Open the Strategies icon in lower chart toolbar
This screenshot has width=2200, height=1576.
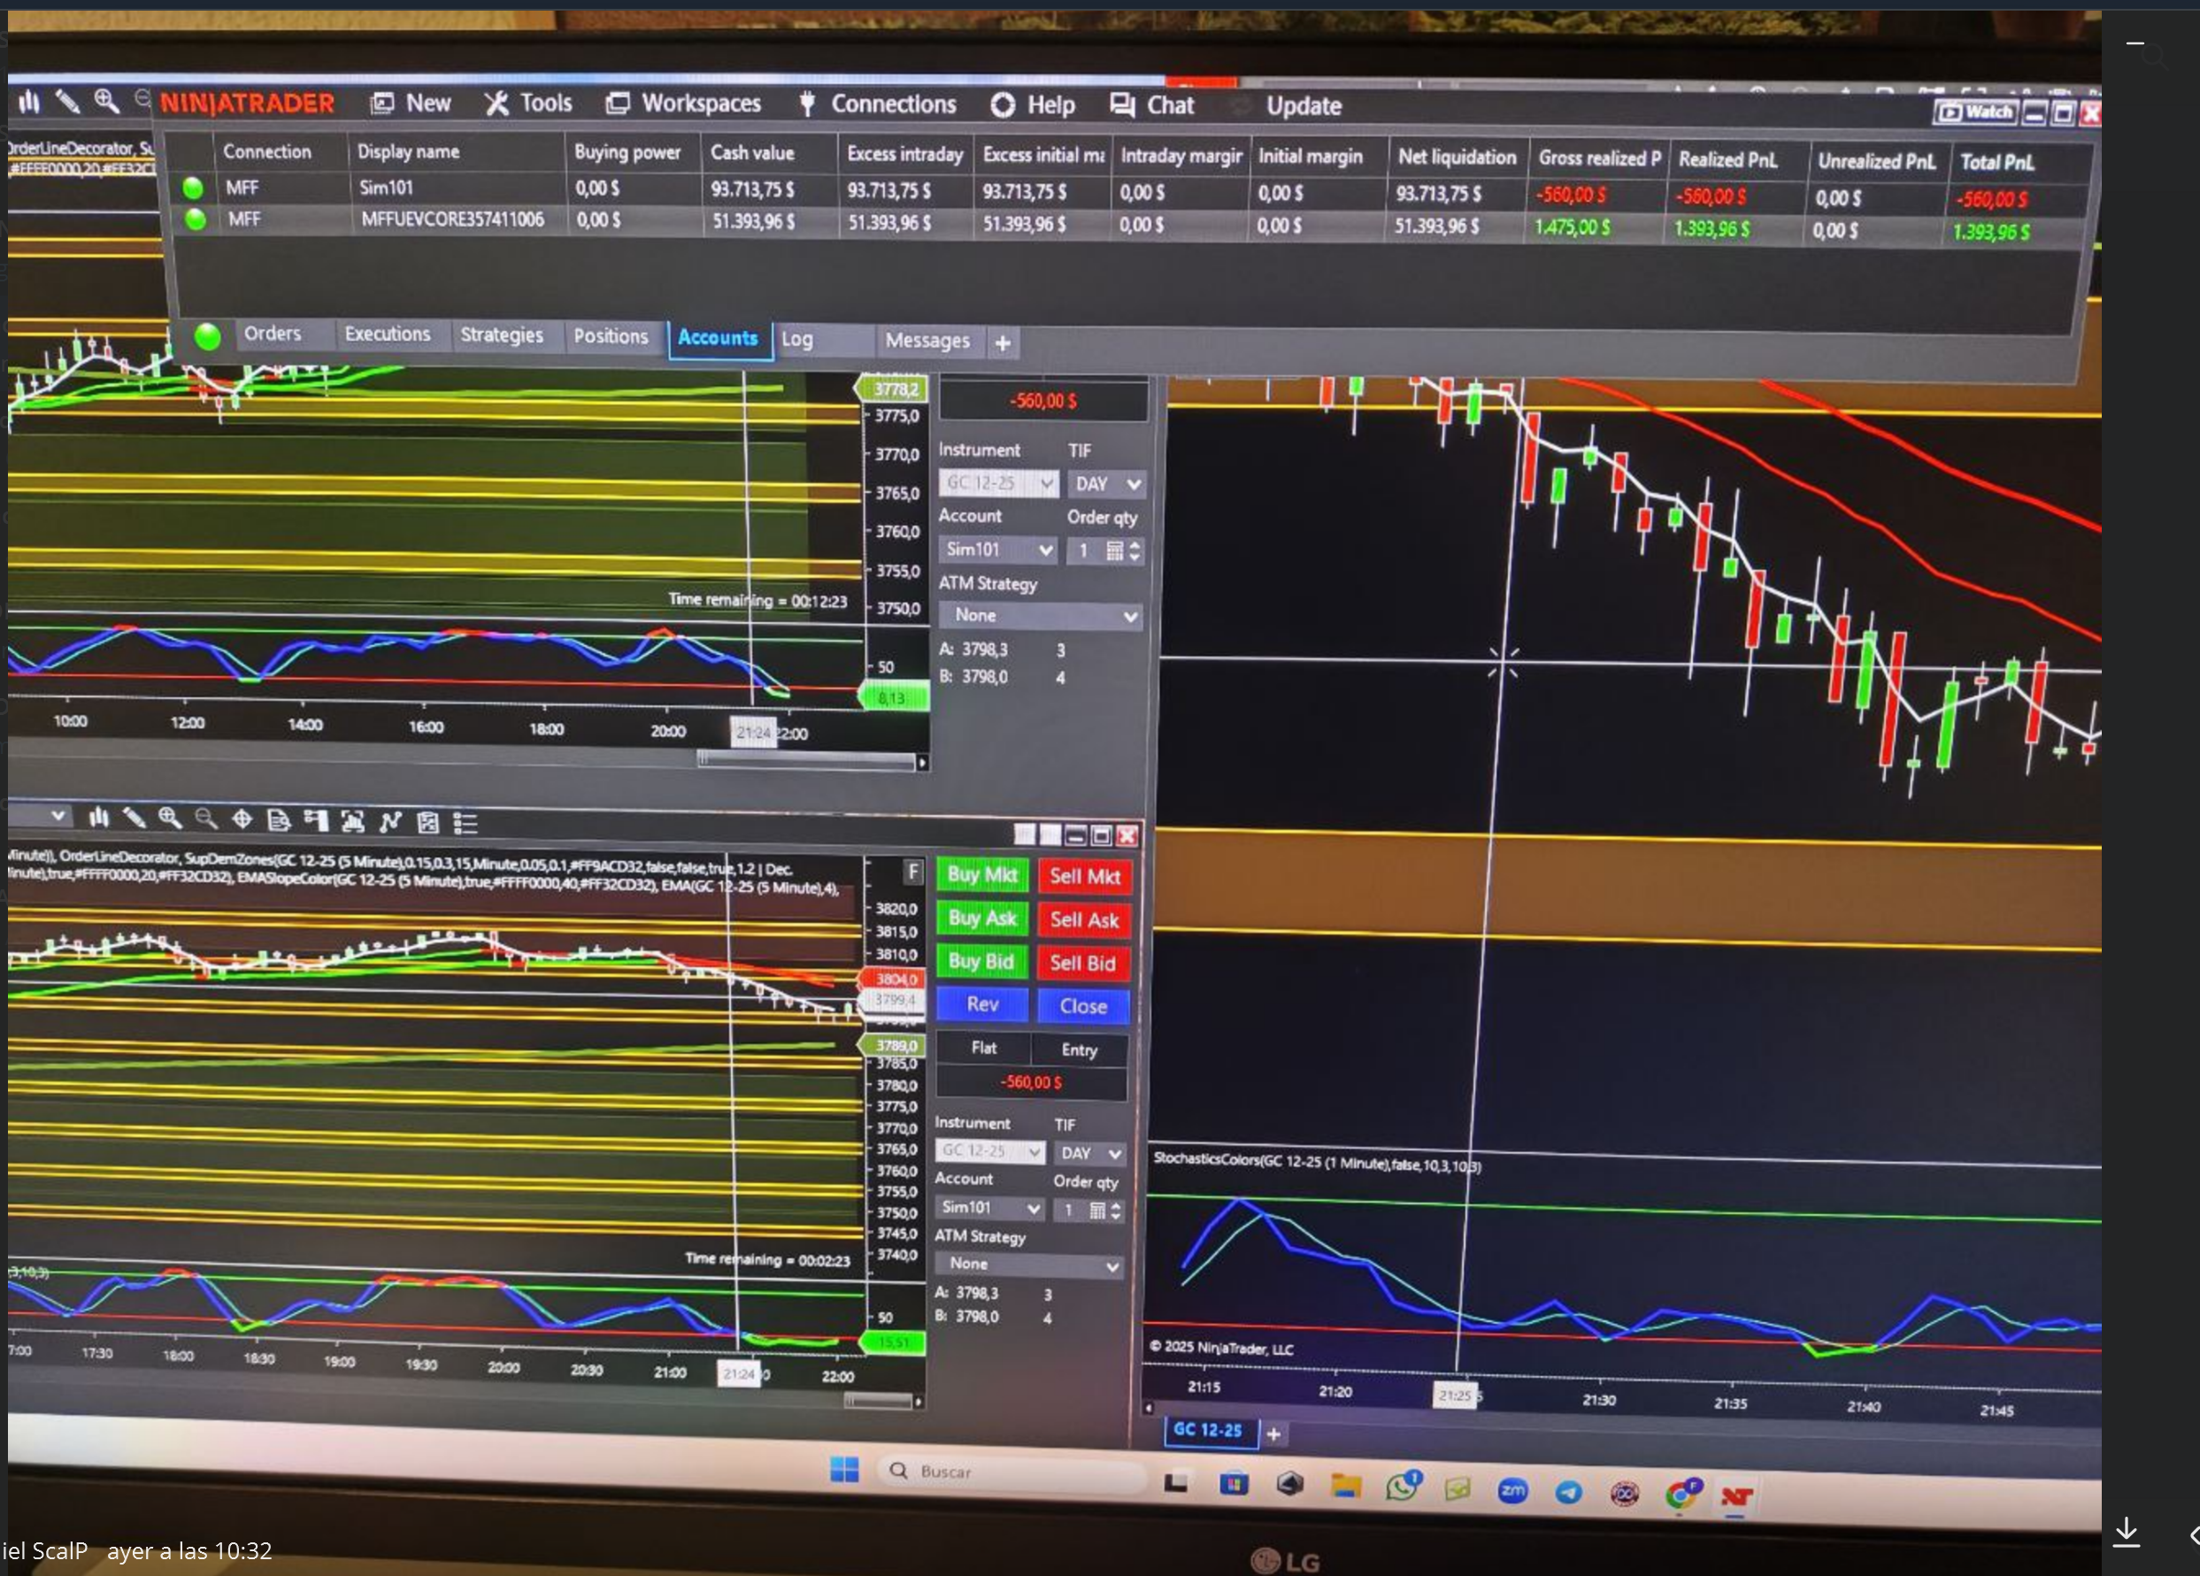point(390,822)
